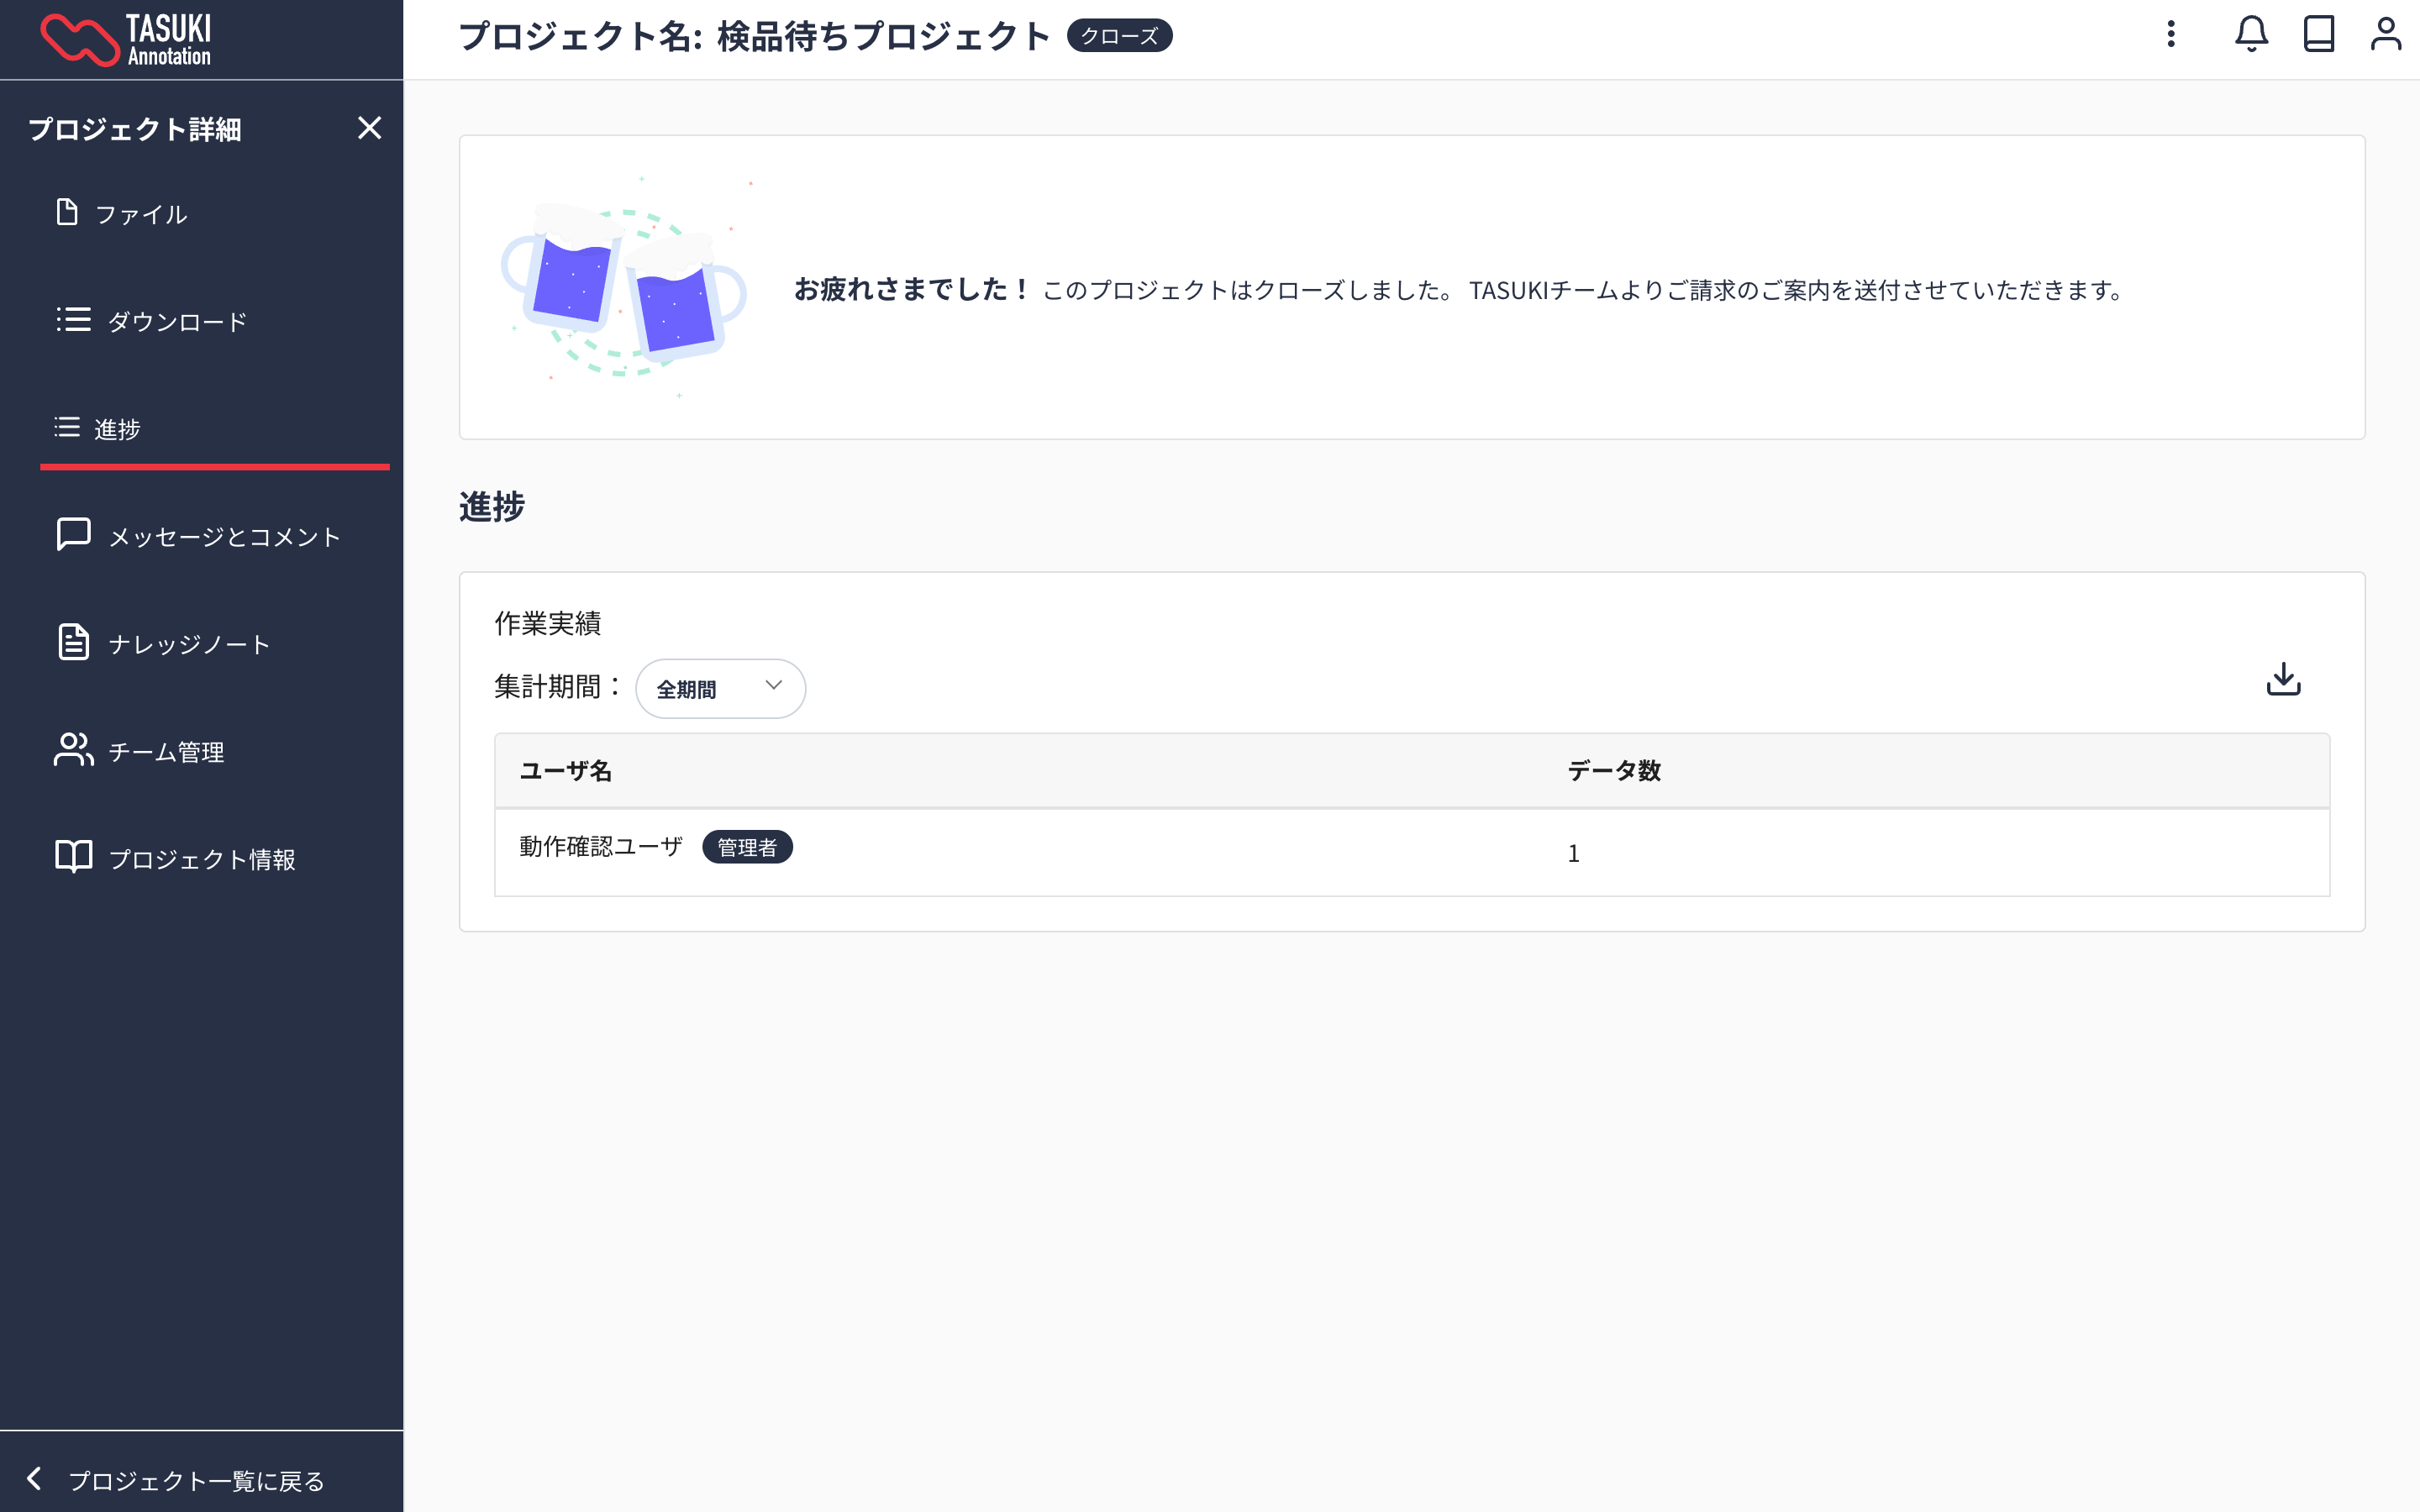The width and height of the screenshot is (2420, 1512).
Task: Click the 管理者 badge in user row
Action: 747,847
